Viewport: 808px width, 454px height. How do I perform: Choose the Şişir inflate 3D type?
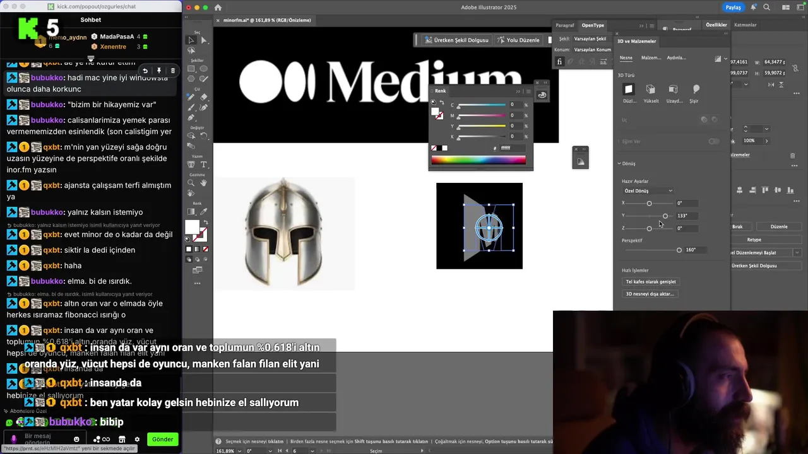696,90
